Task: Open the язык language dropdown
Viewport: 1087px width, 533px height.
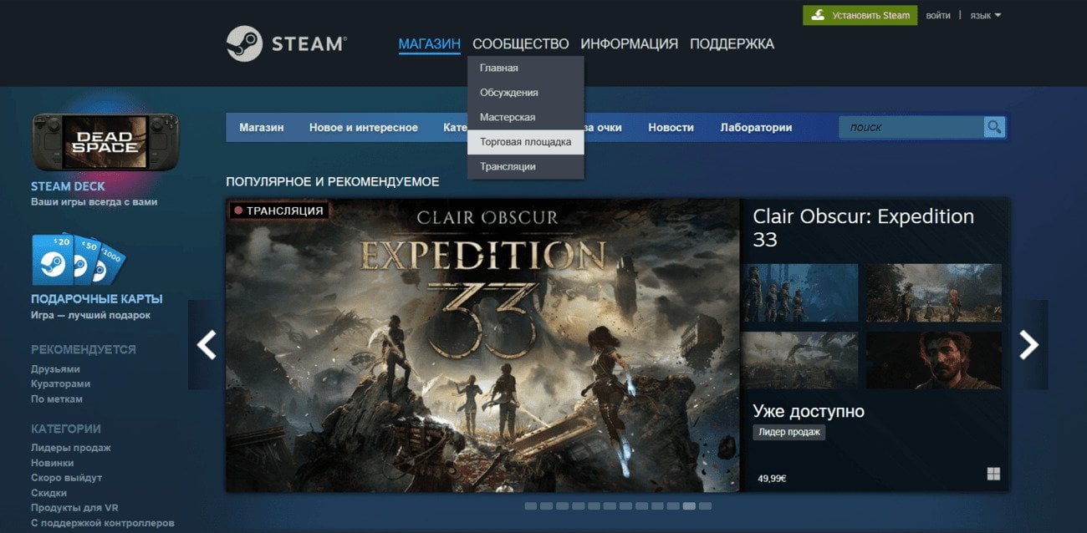Action: (x=985, y=15)
